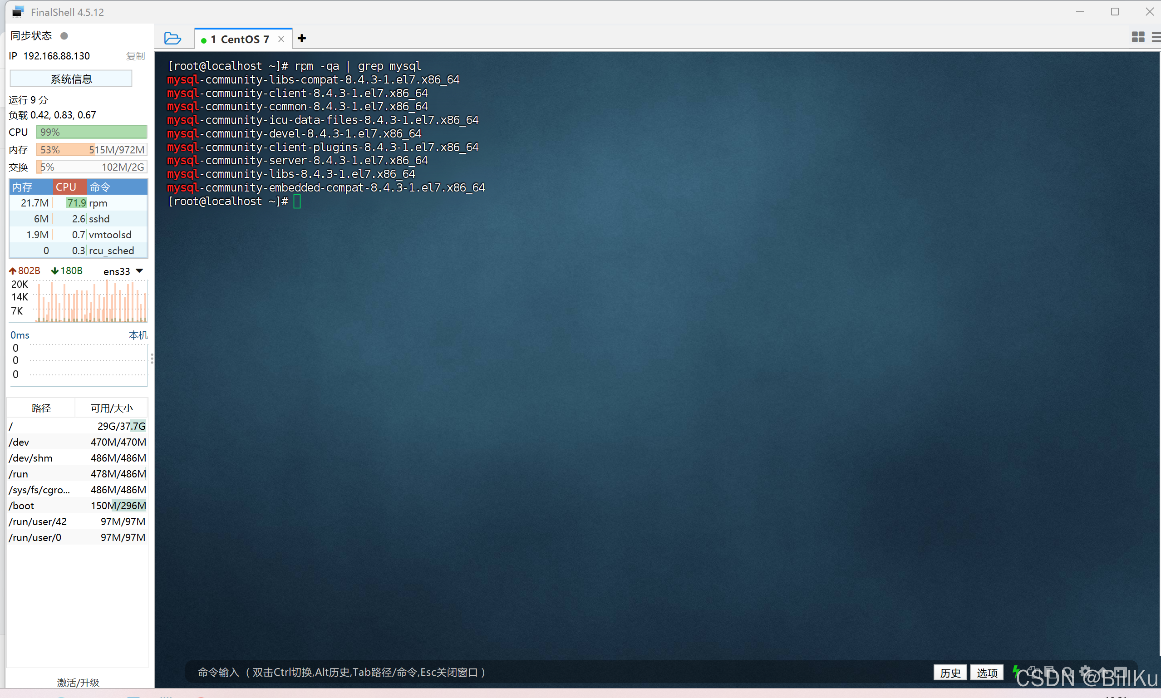The height and width of the screenshot is (698, 1161).
Task: Select the /boot disk row
Action: (78, 506)
